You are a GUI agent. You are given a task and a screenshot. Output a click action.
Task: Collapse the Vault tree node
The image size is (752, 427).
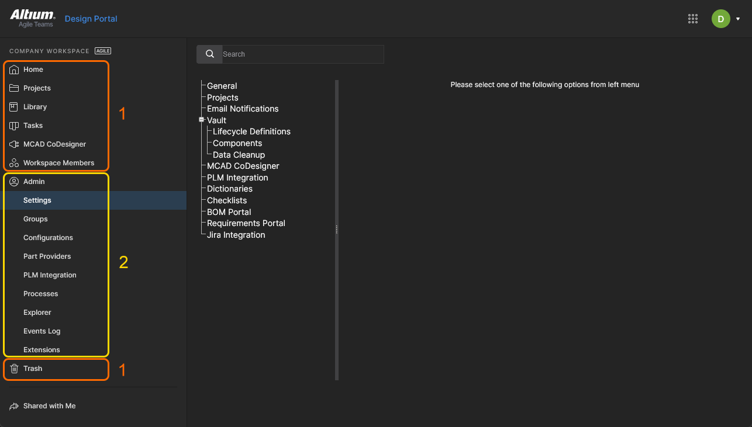[202, 120]
